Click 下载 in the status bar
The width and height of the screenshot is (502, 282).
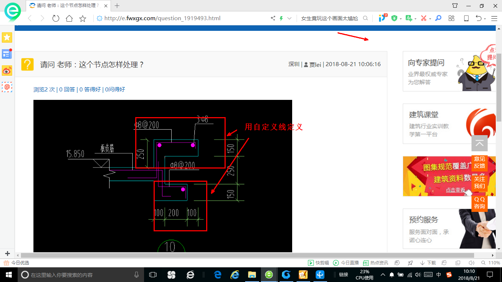point(428,263)
